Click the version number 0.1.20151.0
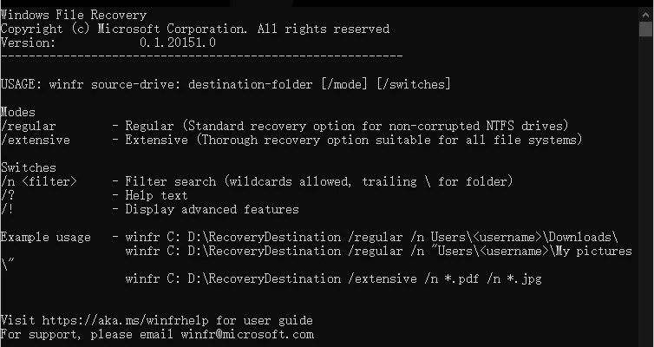Image resolution: width=654 pixels, height=347 pixels. 178,43
